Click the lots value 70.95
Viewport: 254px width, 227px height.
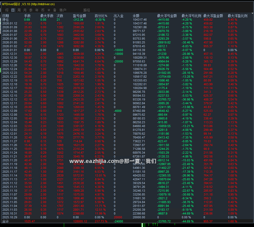coord(28,175)
